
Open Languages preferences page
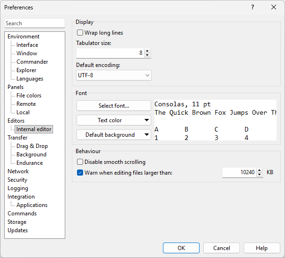30,79
